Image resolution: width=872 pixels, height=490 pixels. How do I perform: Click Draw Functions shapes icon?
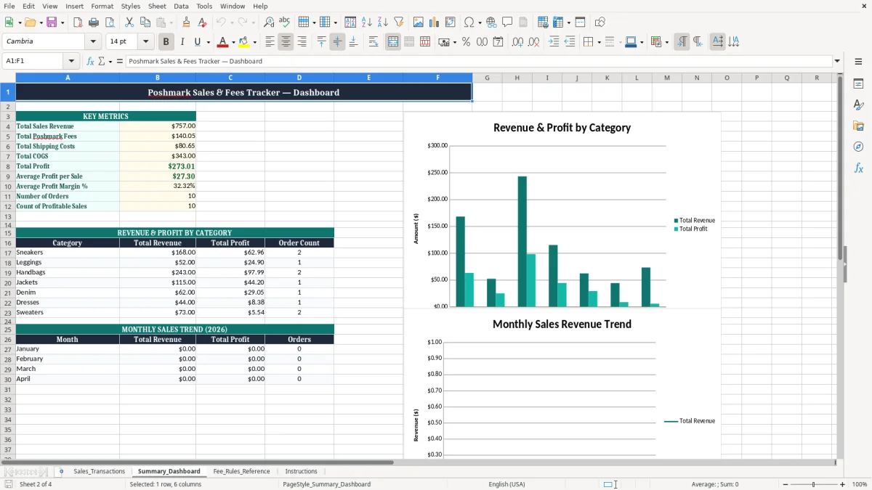click(600, 23)
